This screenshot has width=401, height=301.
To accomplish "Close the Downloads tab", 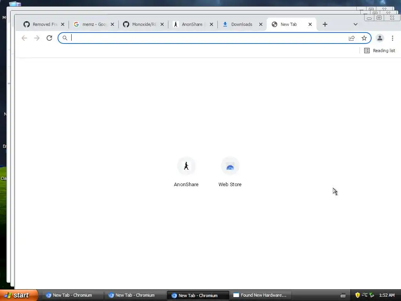I will click(261, 24).
